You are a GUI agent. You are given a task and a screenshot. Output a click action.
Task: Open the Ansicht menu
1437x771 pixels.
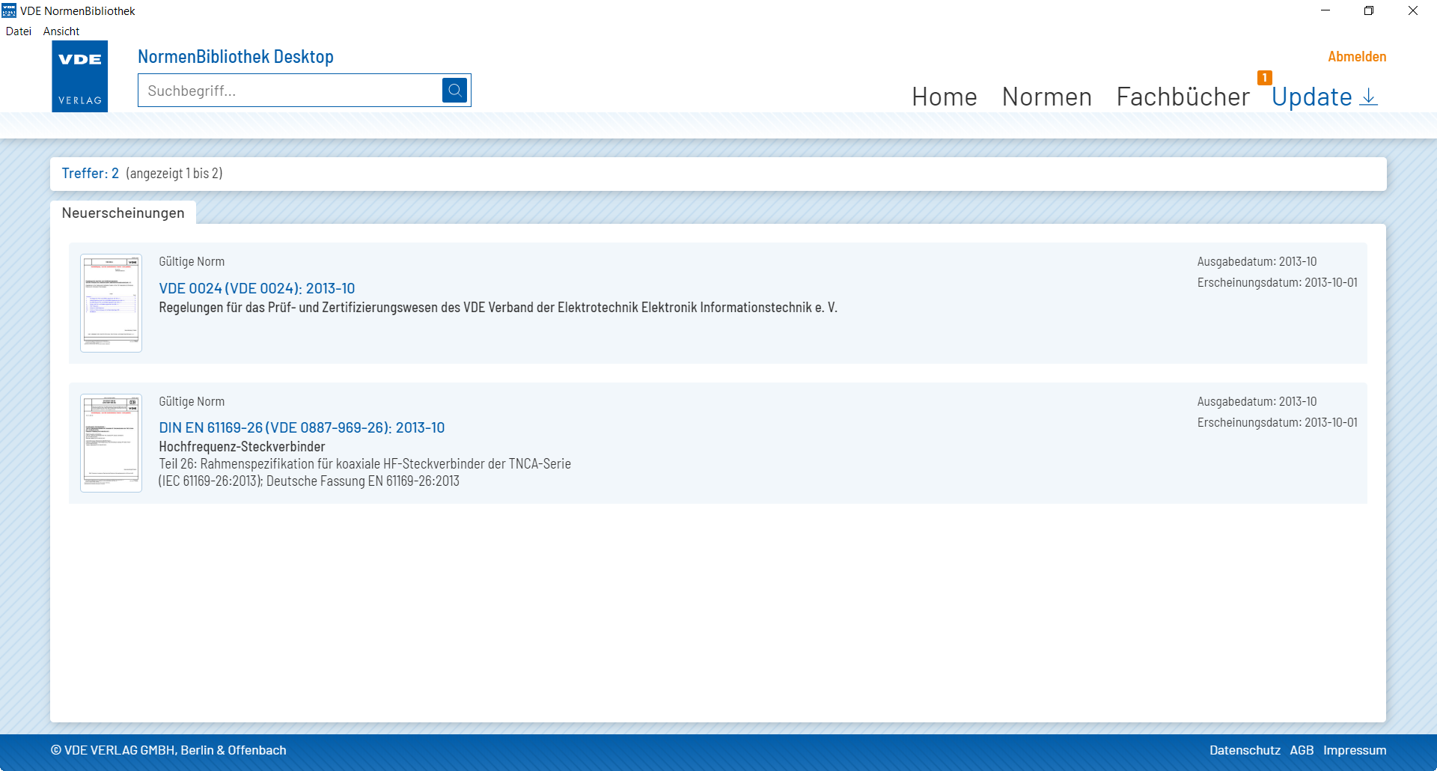(x=61, y=31)
